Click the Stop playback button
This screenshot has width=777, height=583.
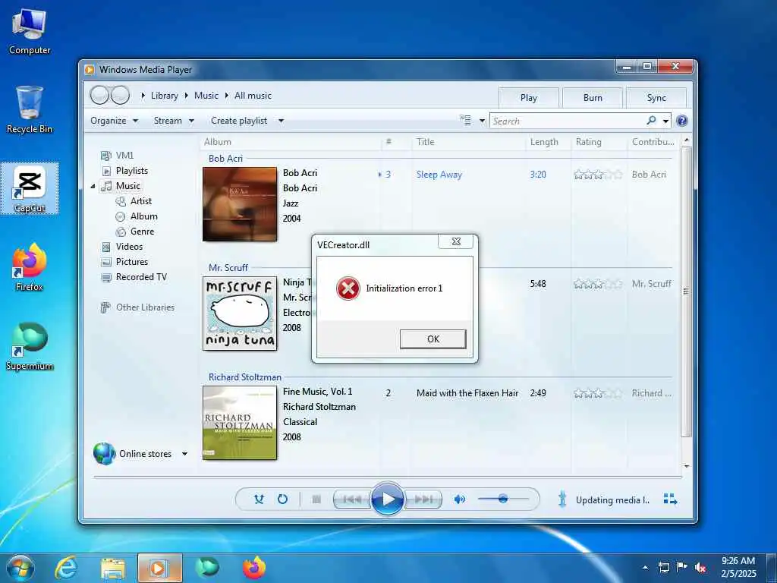316,499
